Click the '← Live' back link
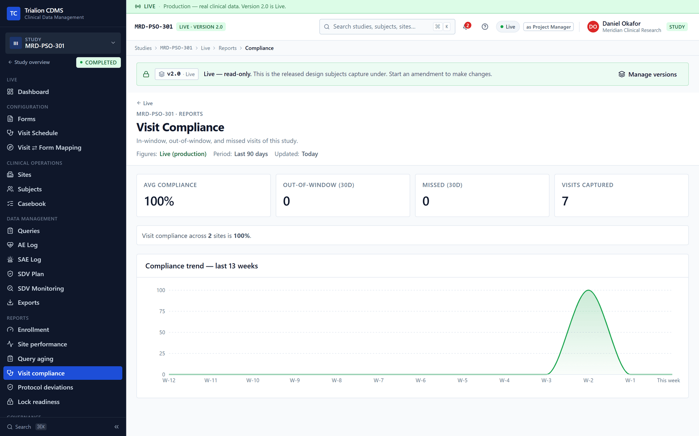The width and height of the screenshot is (699, 436). pyautogui.click(x=145, y=103)
